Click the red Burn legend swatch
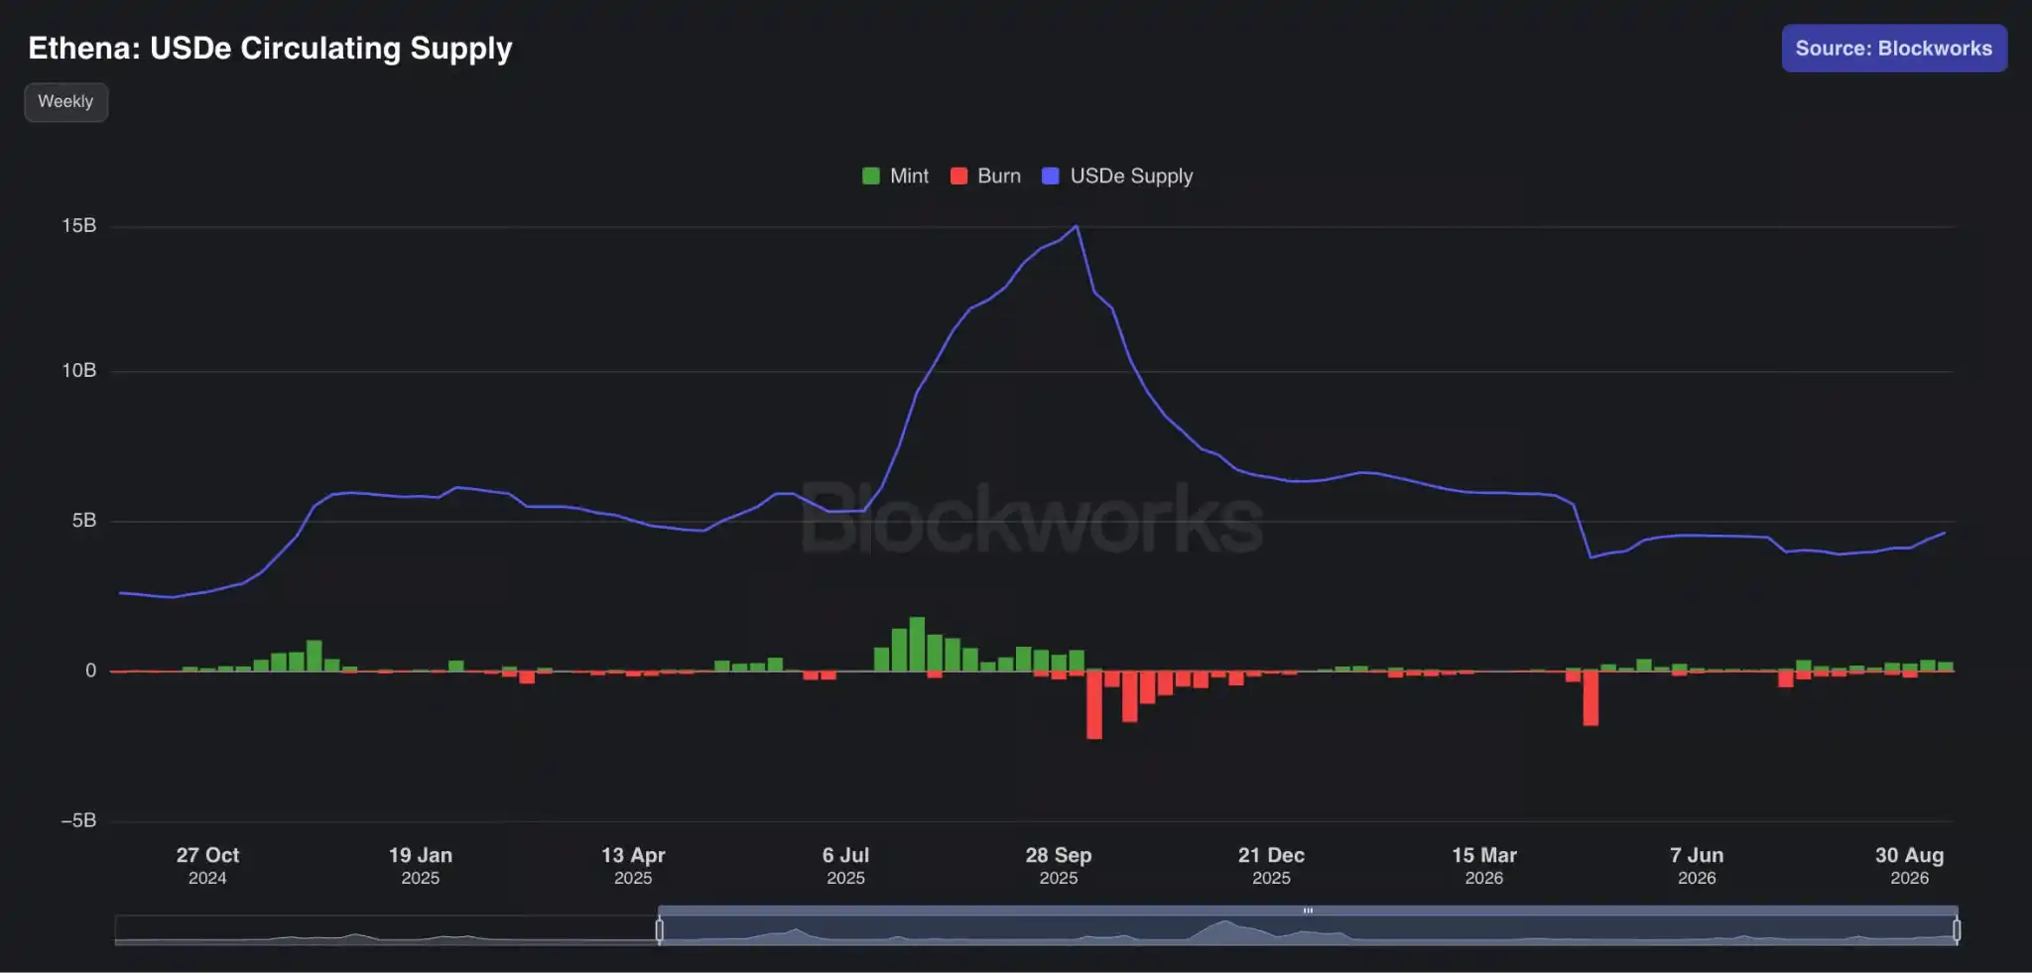This screenshot has height=973, width=2032. tap(959, 177)
